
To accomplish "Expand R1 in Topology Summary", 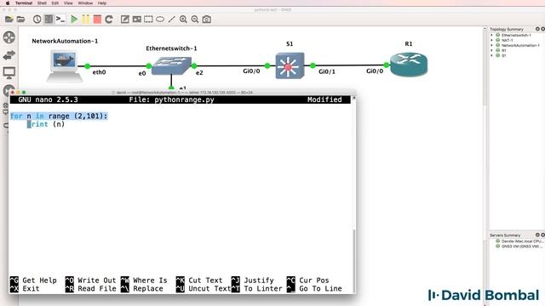I will click(x=492, y=50).
